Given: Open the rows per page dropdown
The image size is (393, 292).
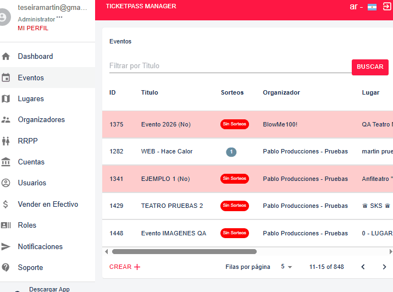Looking at the screenshot, I should point(286,267).
